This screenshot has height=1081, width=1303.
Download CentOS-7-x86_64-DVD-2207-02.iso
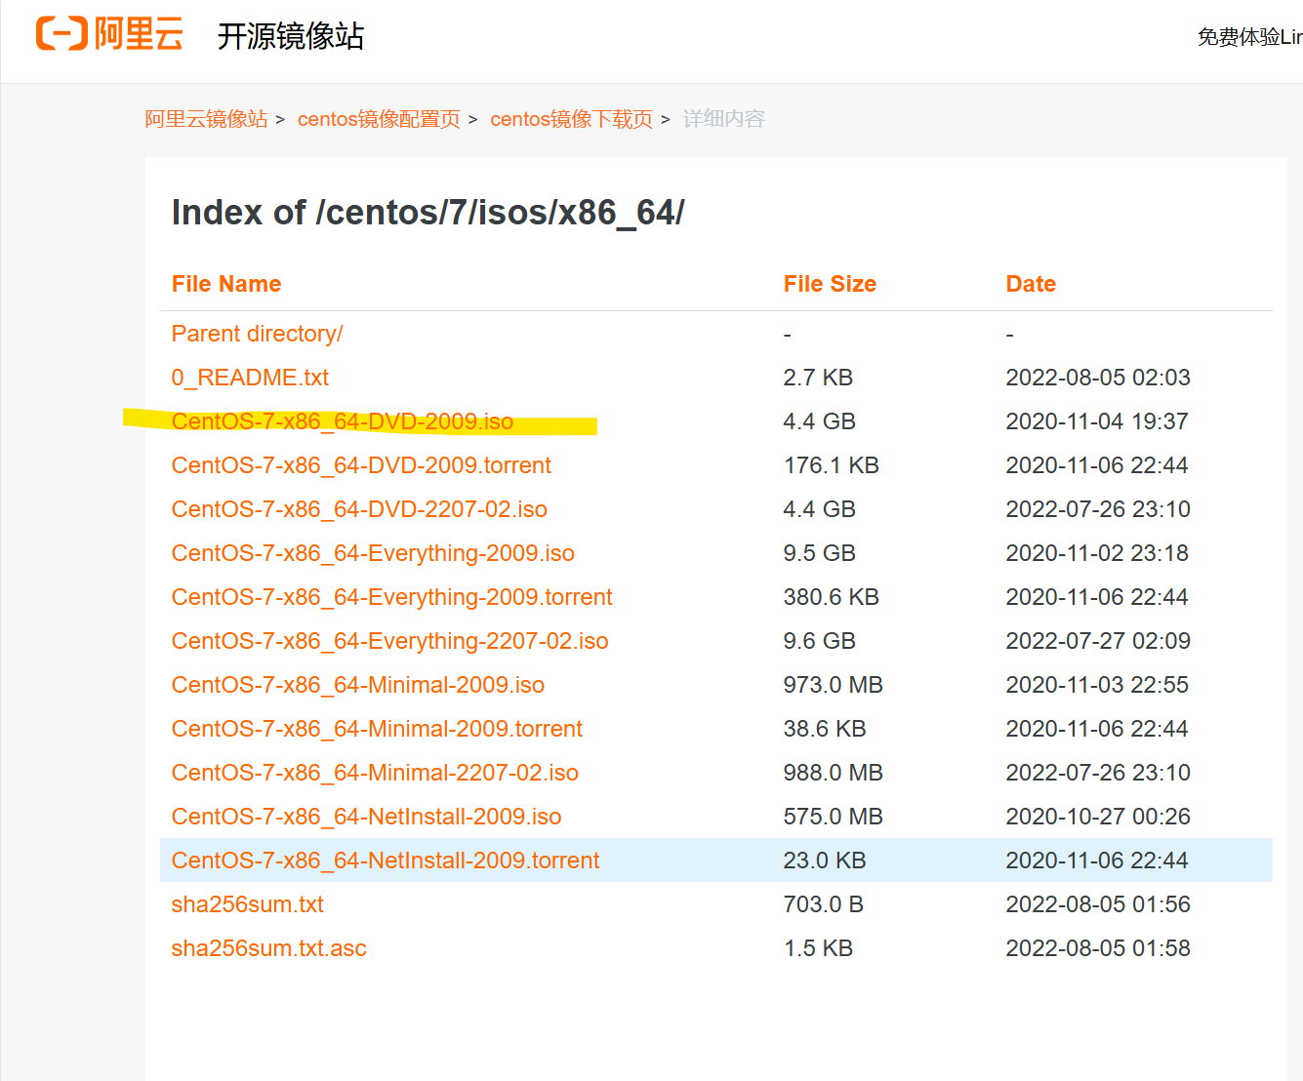point(359,509)
